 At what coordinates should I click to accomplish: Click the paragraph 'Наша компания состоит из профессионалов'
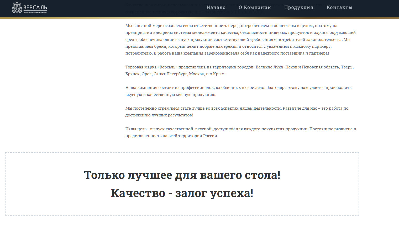click(238, 91)
